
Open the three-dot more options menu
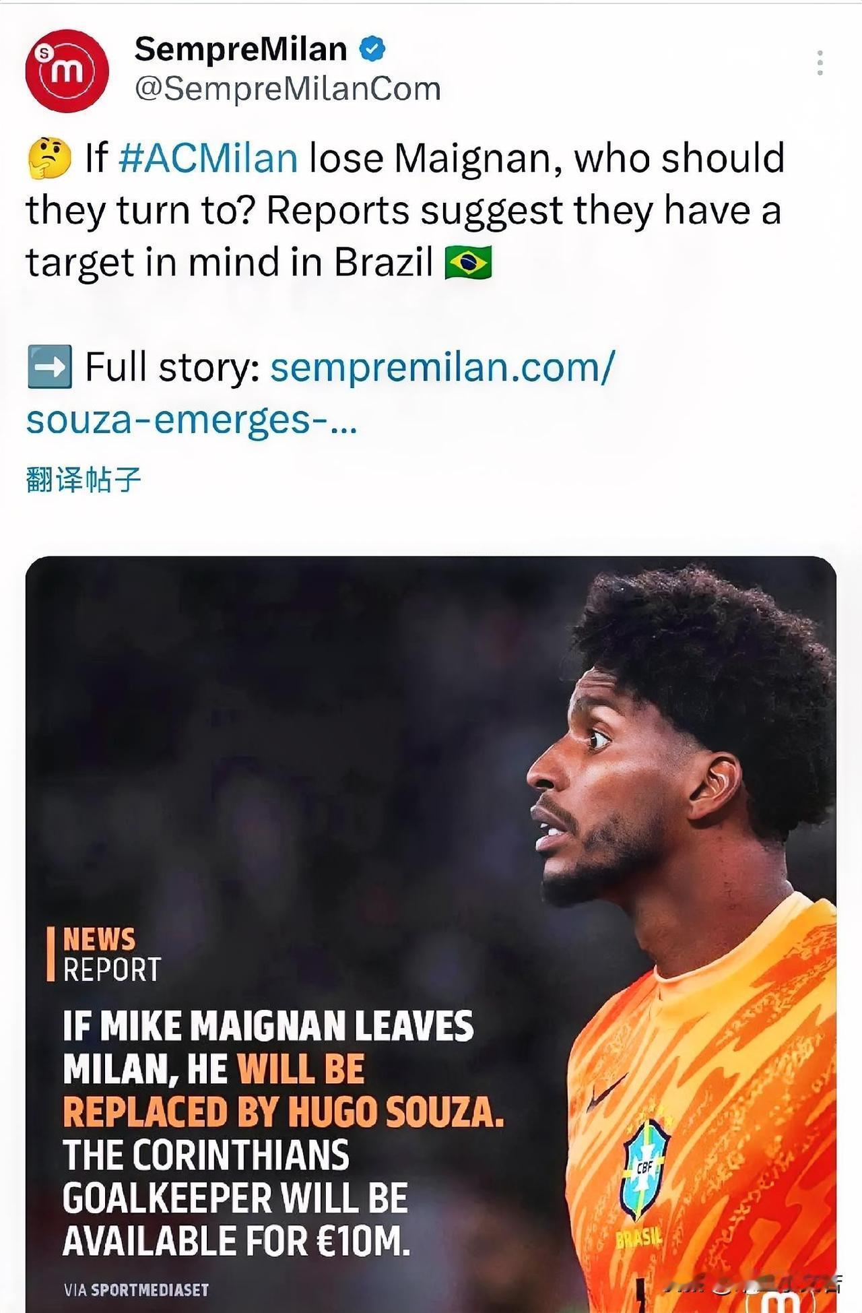[x=820, y=63]
